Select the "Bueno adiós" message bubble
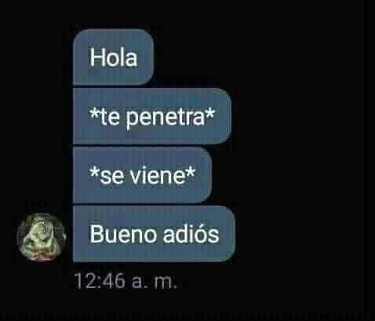The image size is (375, 321). [x=154, y=234]
